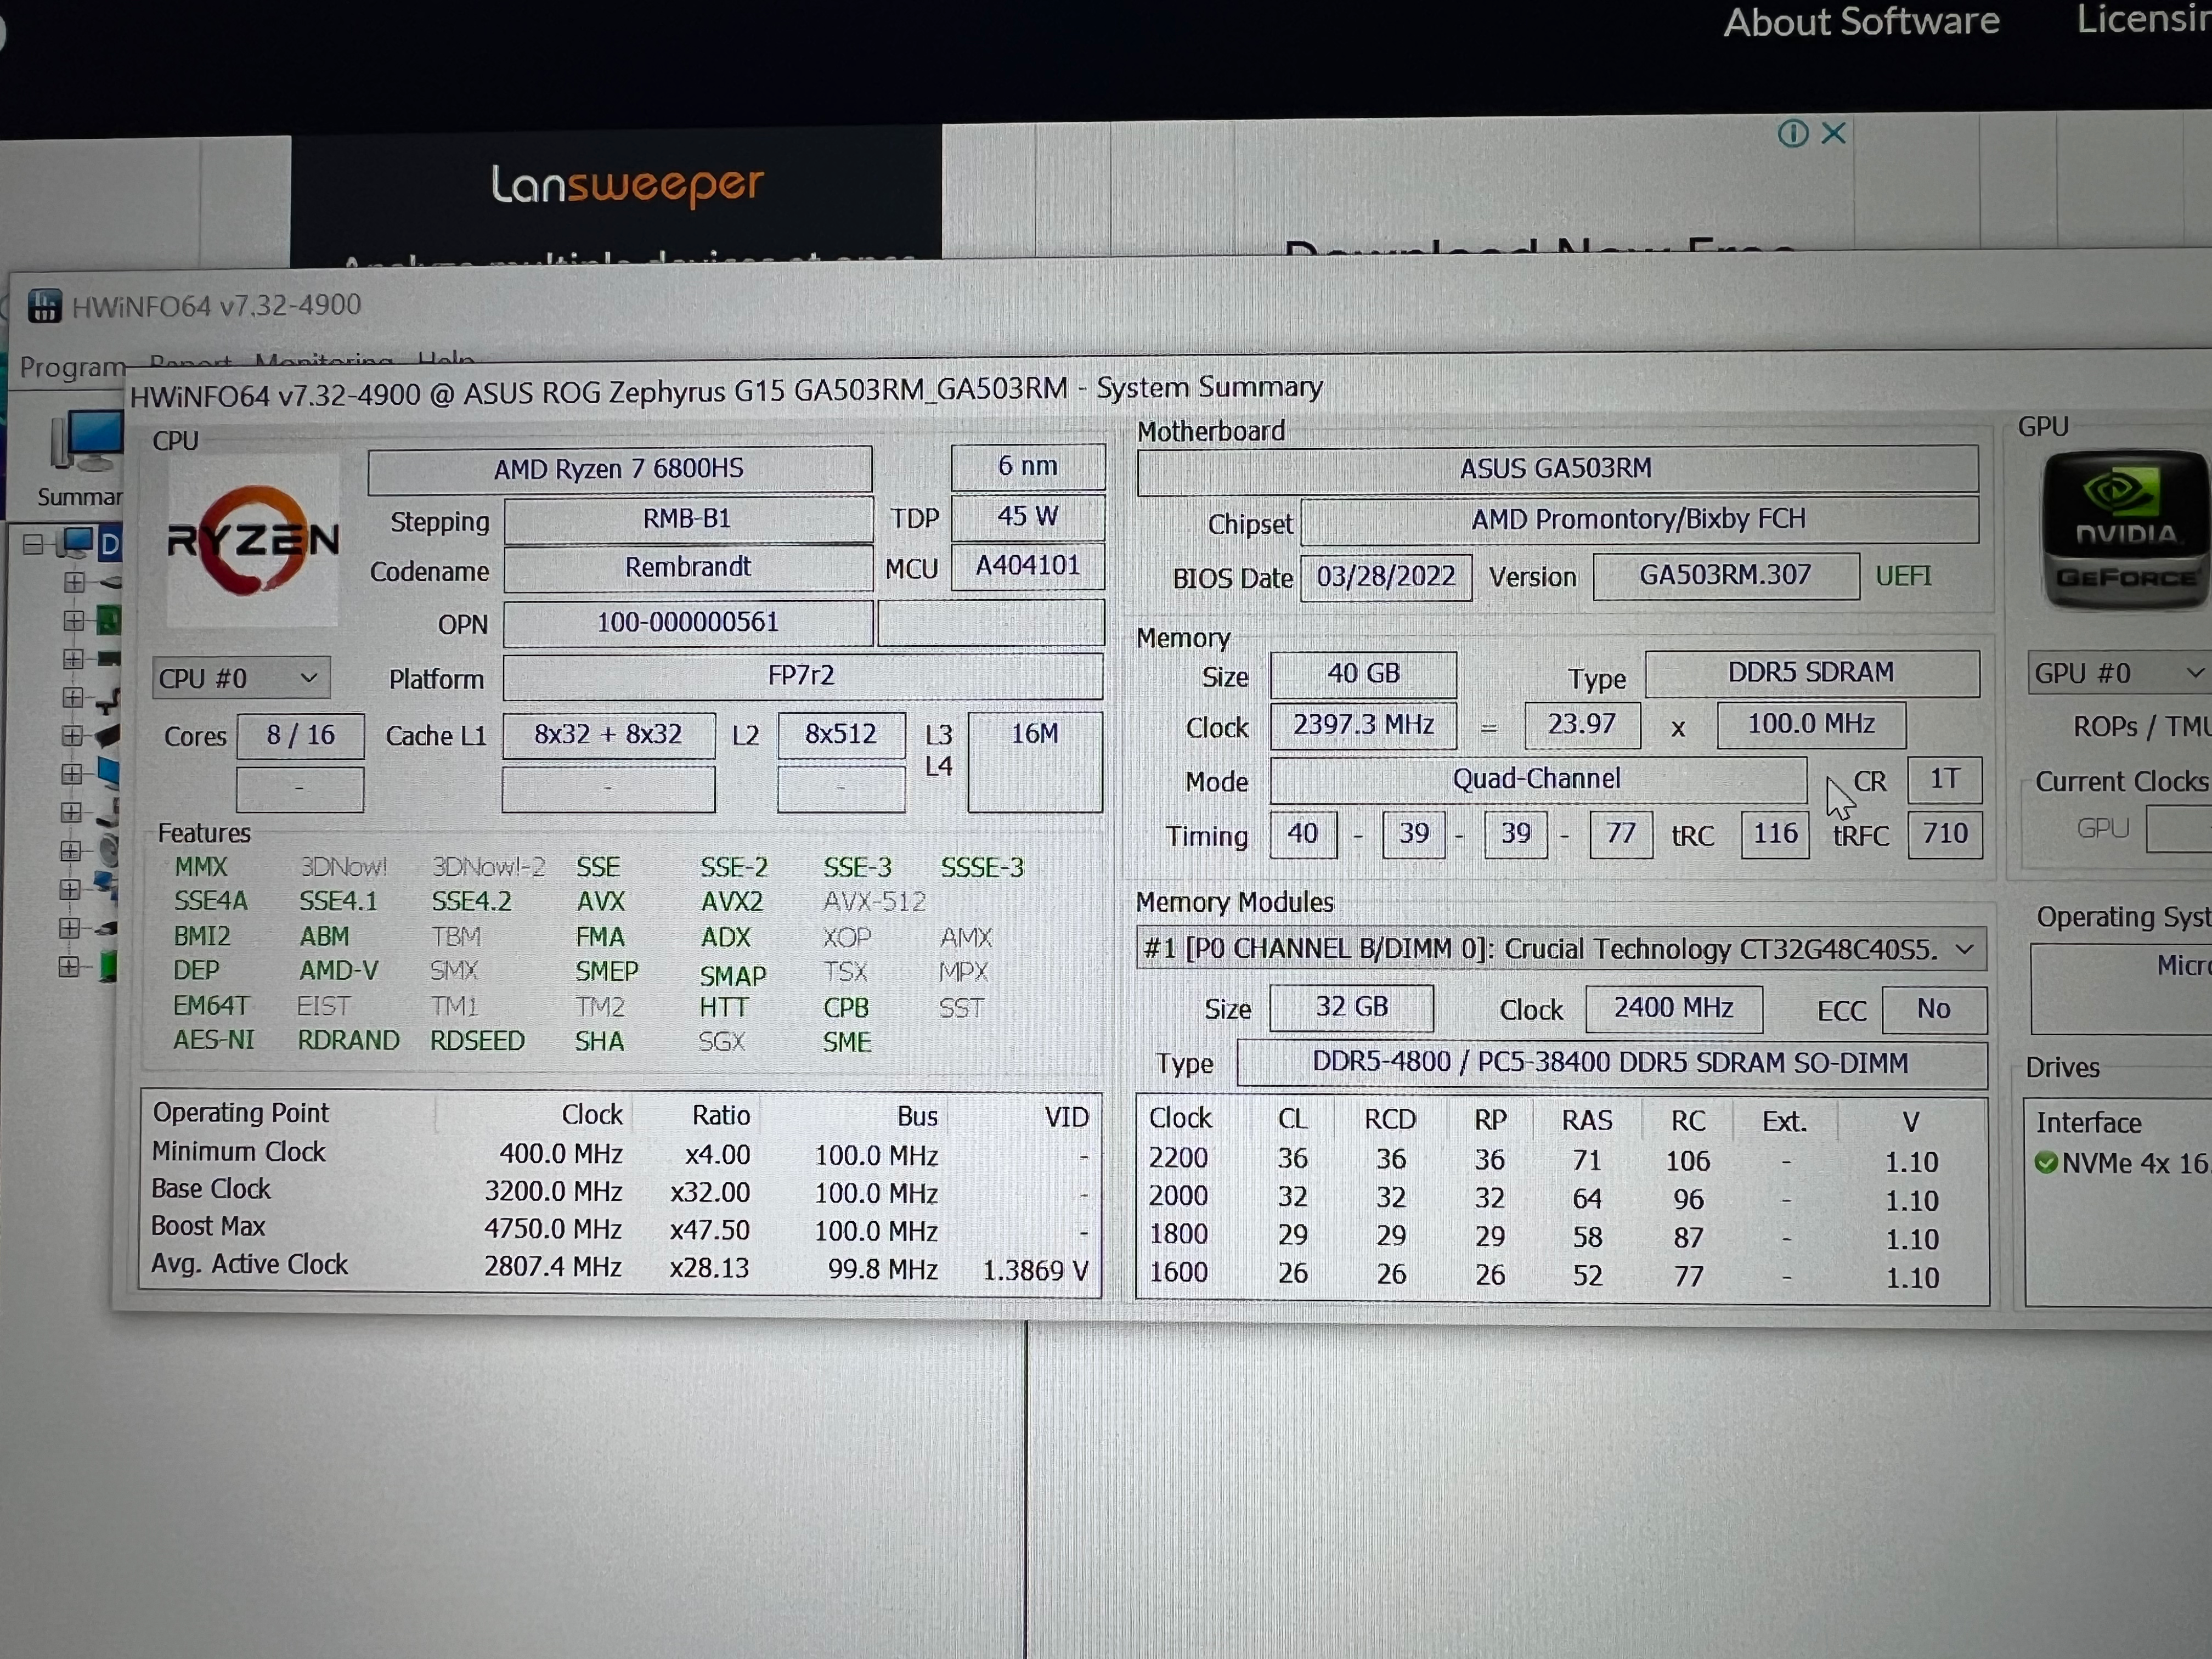This screenshot has height=1659, width=2212.
Task: Click the 2200 clock row in timings table
Action: point(1545,1160)
